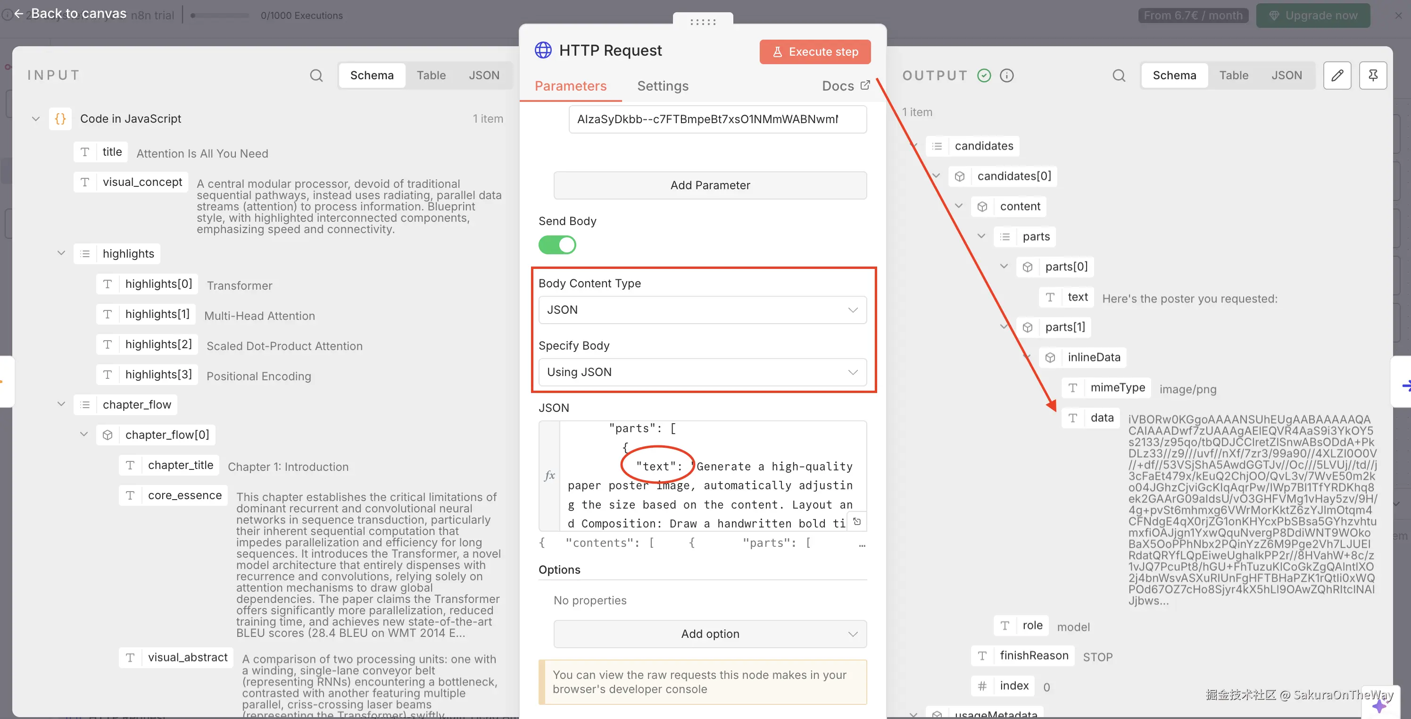Image resolution: width=1411 pixels, height=719 pixels.
Task: Collapse the Code in JavaScript node tree
Action: 35,118
